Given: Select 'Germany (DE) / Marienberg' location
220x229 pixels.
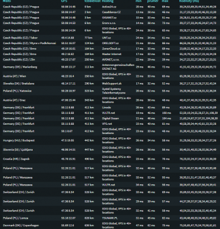Looking at the screenshot, I should point(20,67).
